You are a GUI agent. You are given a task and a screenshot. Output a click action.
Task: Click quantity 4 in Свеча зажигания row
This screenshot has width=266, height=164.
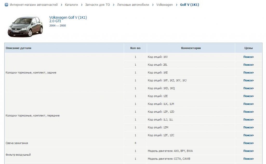[135, 143]
